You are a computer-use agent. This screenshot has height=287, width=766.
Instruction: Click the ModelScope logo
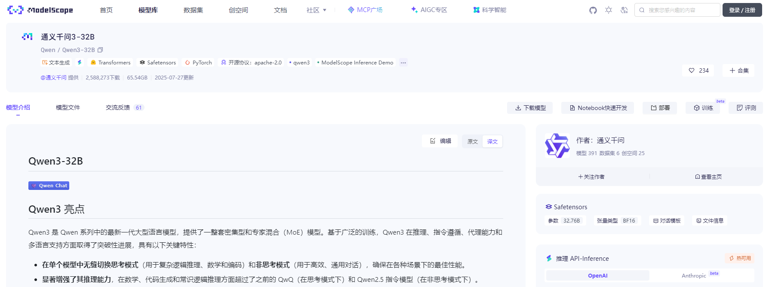(40, 10)
